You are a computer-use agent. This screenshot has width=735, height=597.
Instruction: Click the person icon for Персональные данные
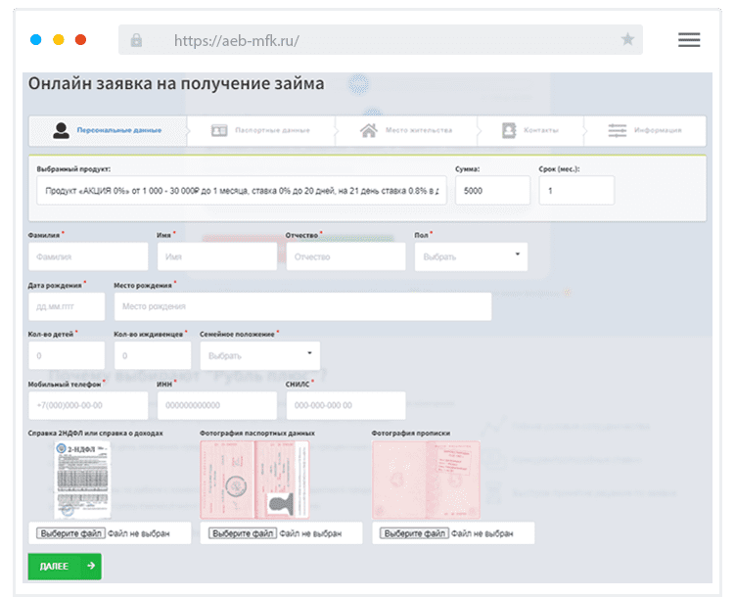(x=61, y=130)
